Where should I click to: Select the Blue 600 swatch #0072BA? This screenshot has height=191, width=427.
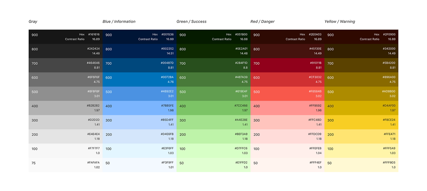pyautogui.click(x=140, y=80)
